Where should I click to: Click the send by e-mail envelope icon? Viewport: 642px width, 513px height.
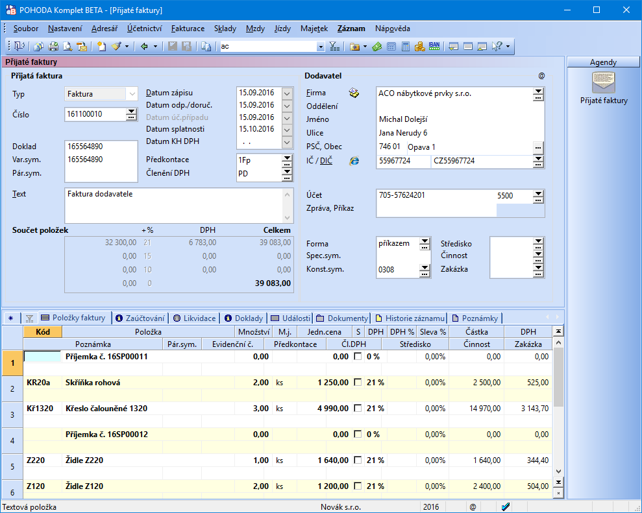click(x=82, y=46)
